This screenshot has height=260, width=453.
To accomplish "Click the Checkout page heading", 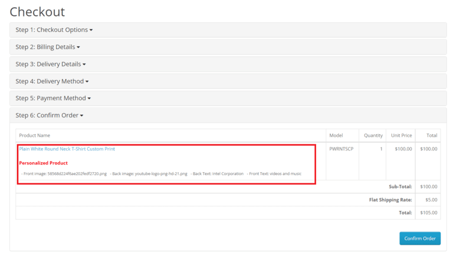I will click(37, 12).
